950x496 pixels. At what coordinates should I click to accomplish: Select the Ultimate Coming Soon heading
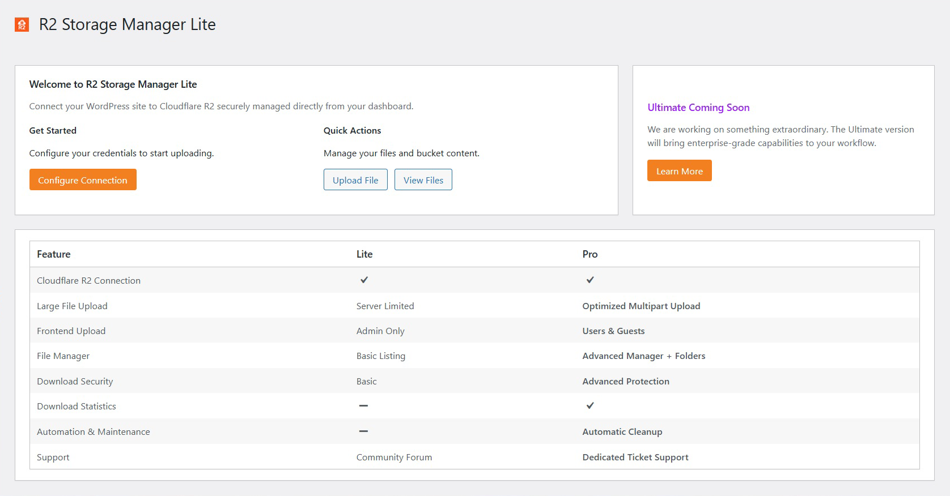(x=698, y=108)
